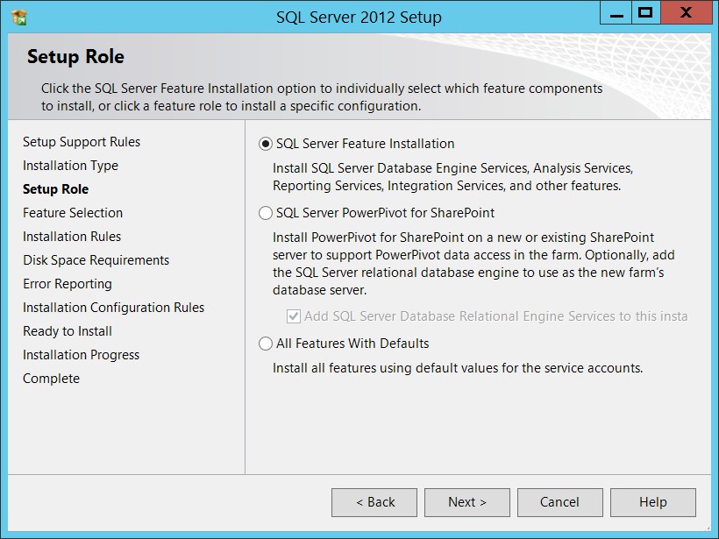Select SQL Server PowerPivot for SharePoint option
Image resolution: width=719 pixels, height=539 pixels.
(266, 213)
